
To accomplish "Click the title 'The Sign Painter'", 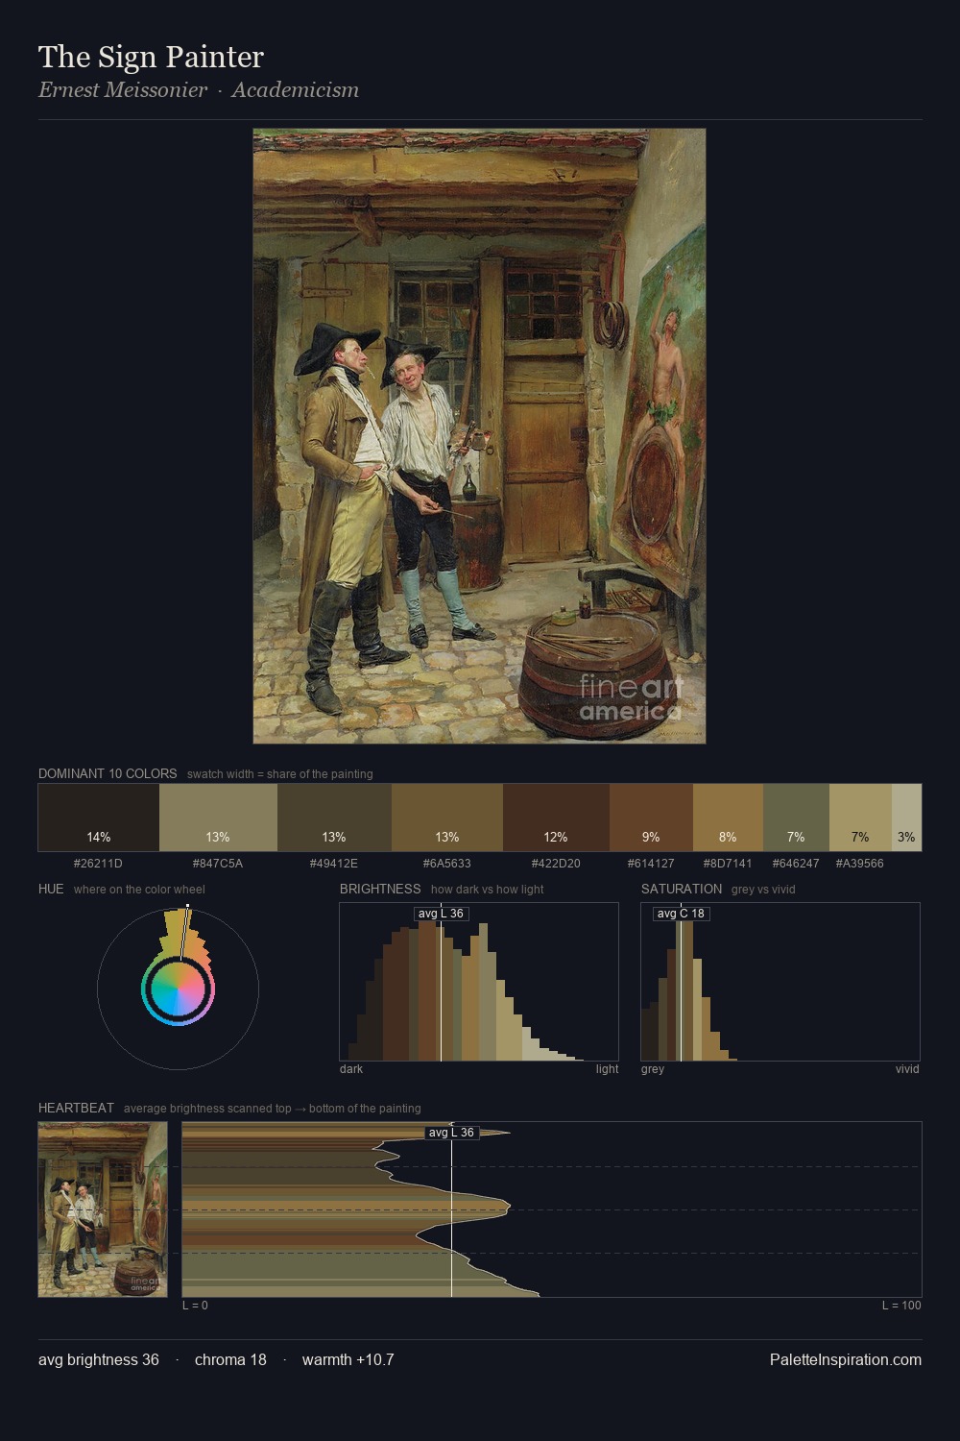I will (151, 57).
